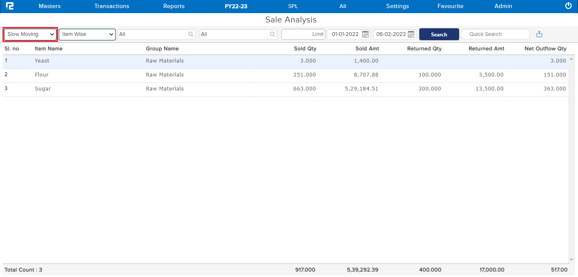Click the export share icon

(539, 34)
